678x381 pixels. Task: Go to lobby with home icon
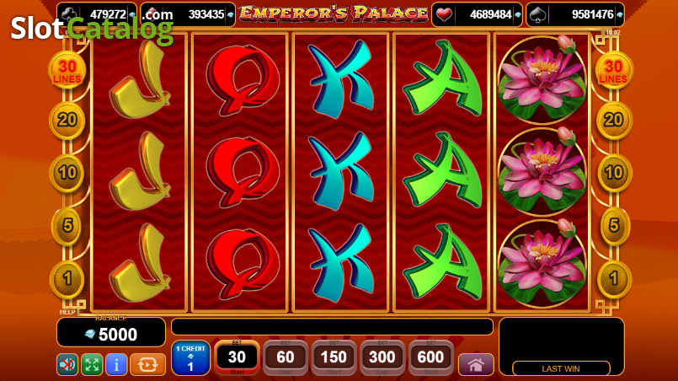click(x=476, y=364)
